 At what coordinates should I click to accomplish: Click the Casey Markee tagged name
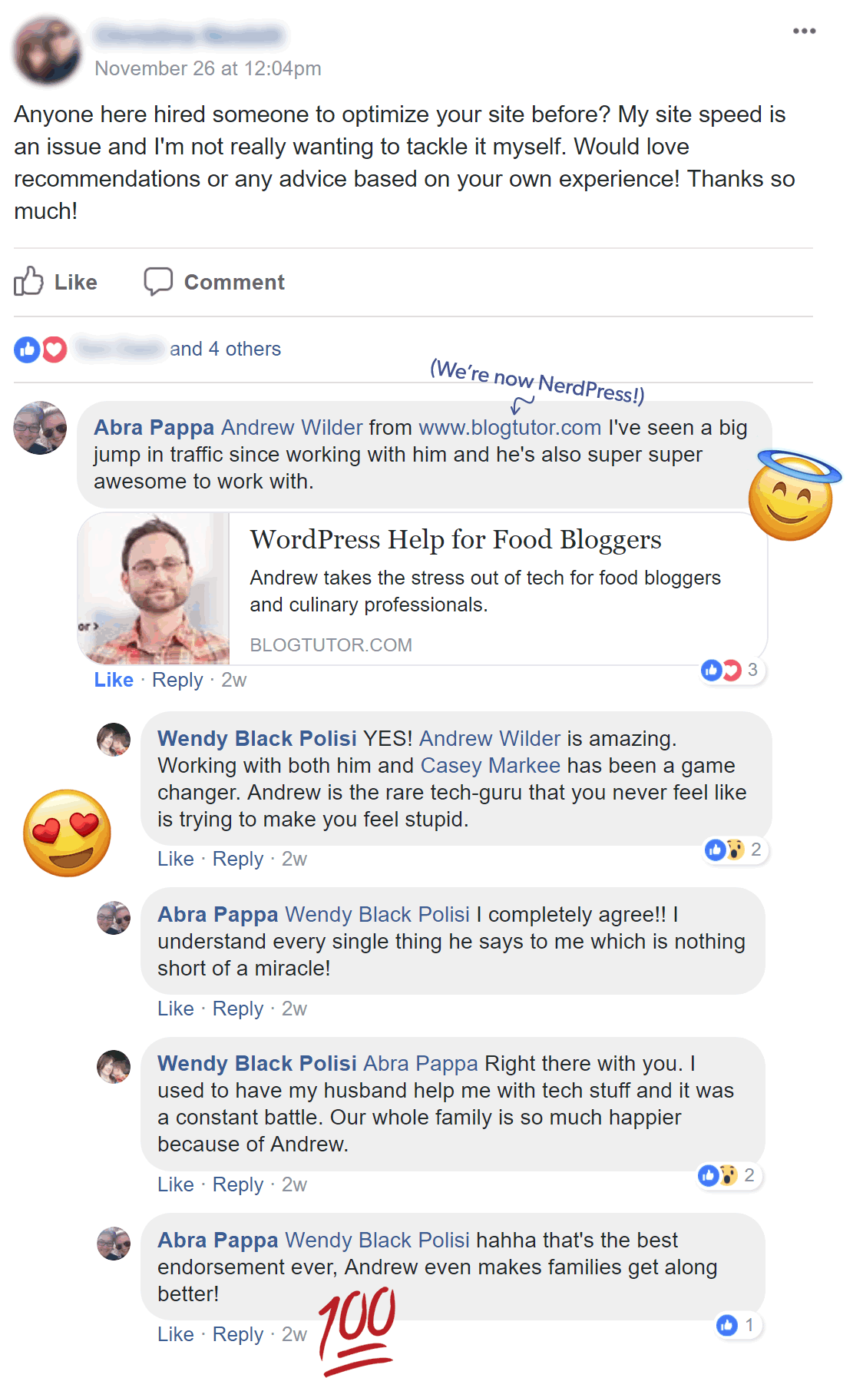pos(491,765)
